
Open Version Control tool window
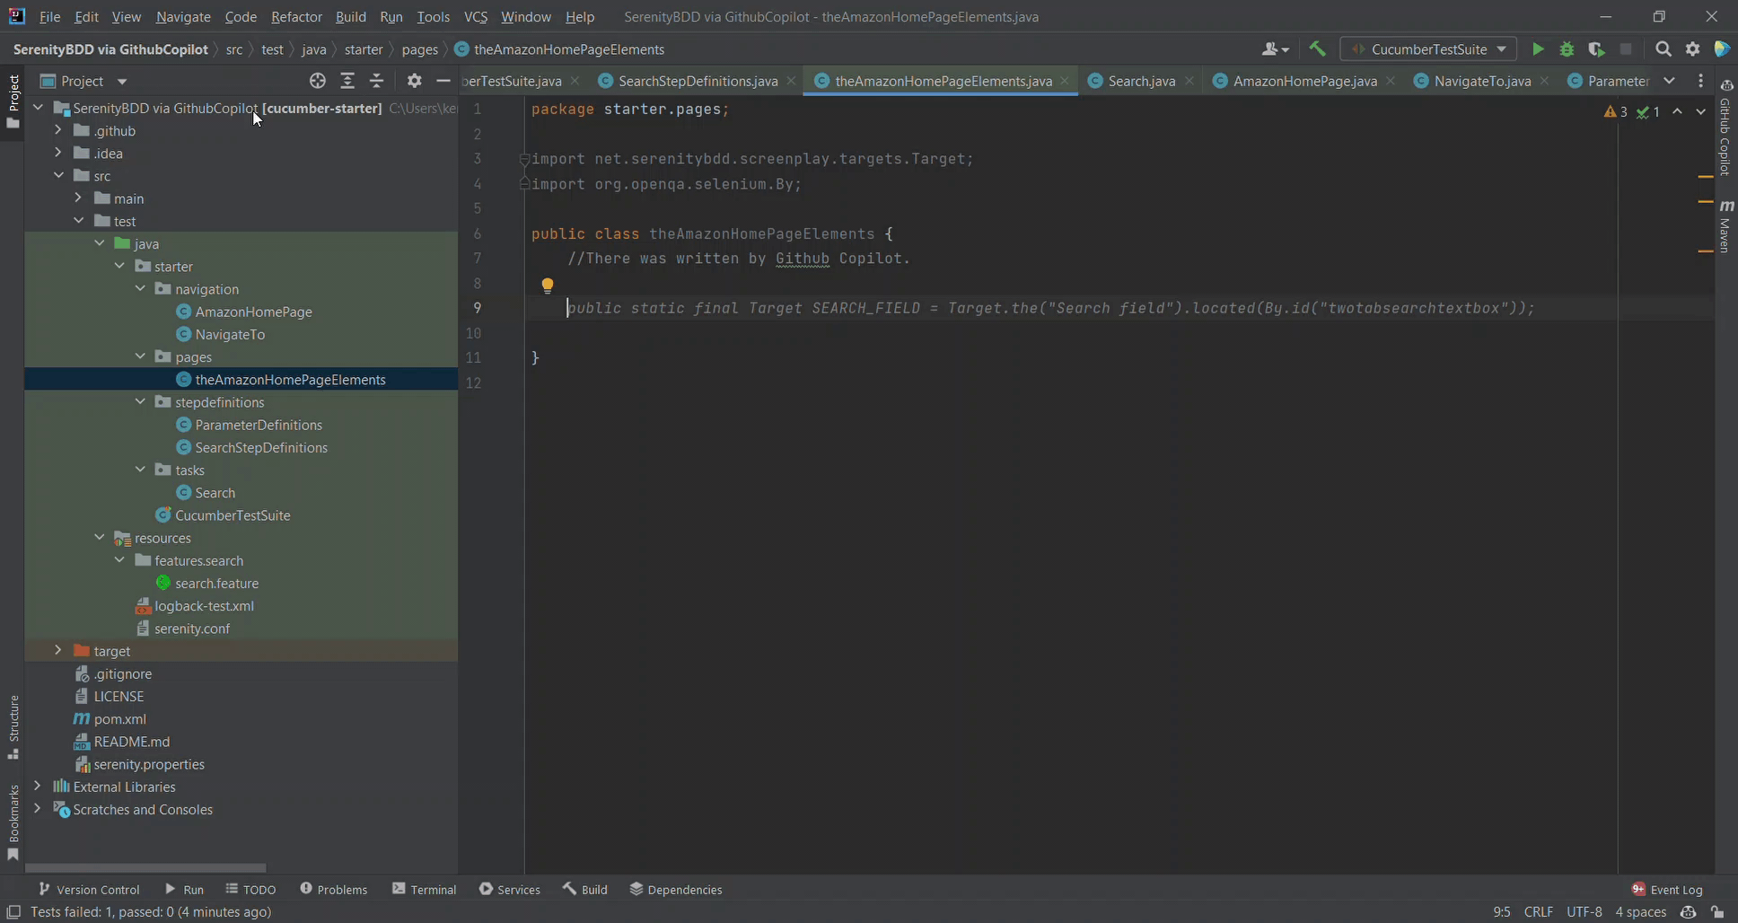tap(89, 889)
